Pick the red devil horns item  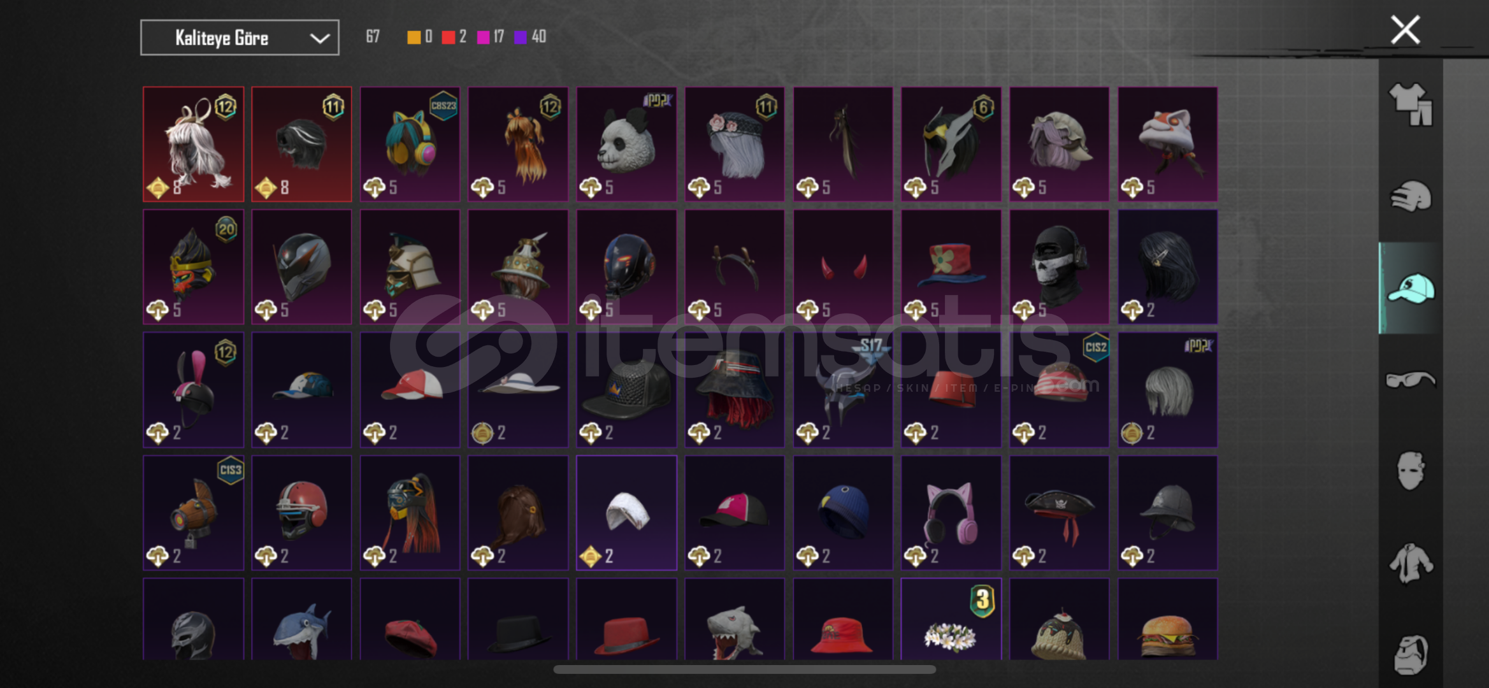click(843, 267)
